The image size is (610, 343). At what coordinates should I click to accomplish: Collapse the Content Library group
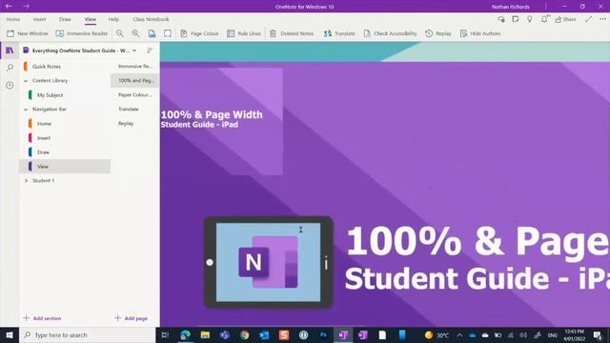click(26, 81)
